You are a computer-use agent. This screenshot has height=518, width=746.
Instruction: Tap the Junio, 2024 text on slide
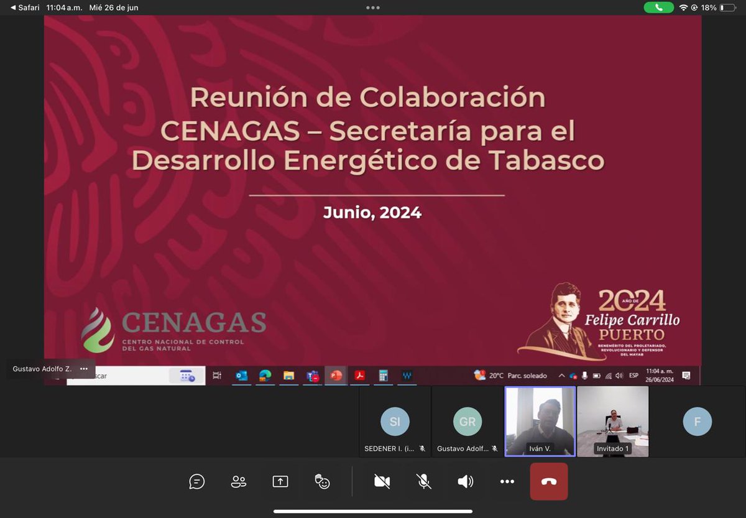click(372, 213)
